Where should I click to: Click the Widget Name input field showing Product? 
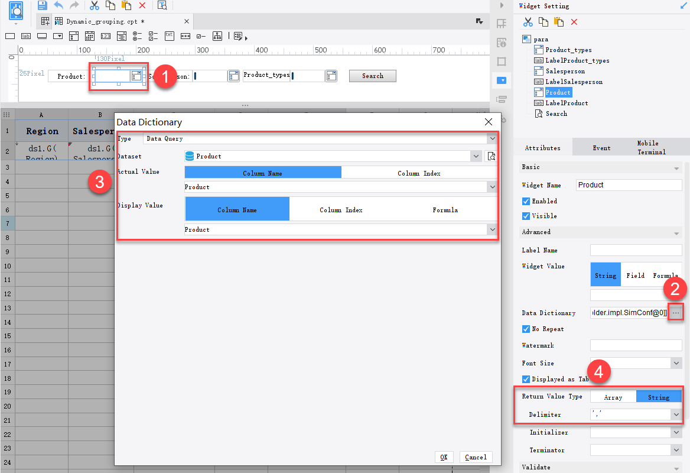(629, 184)
